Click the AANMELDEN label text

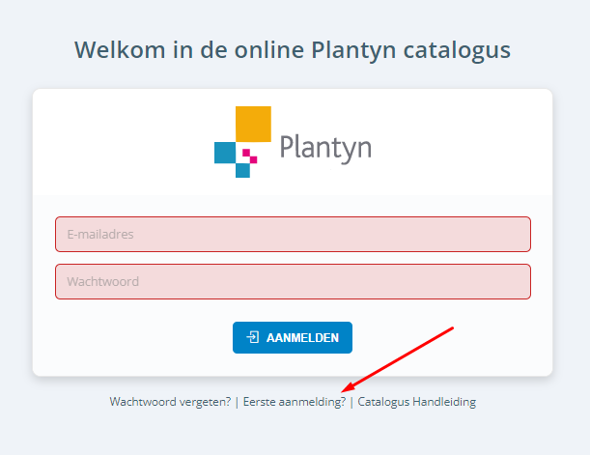tap(302, 337)
